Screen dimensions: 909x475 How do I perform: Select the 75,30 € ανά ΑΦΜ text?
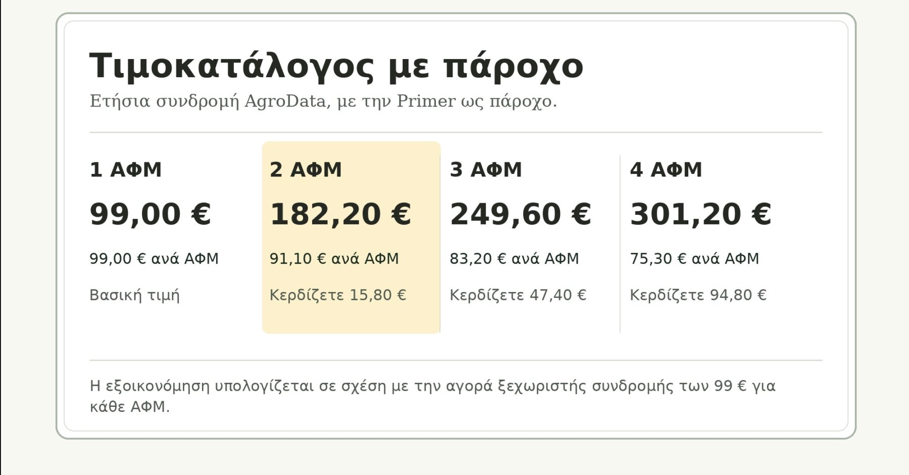(694, 259)
